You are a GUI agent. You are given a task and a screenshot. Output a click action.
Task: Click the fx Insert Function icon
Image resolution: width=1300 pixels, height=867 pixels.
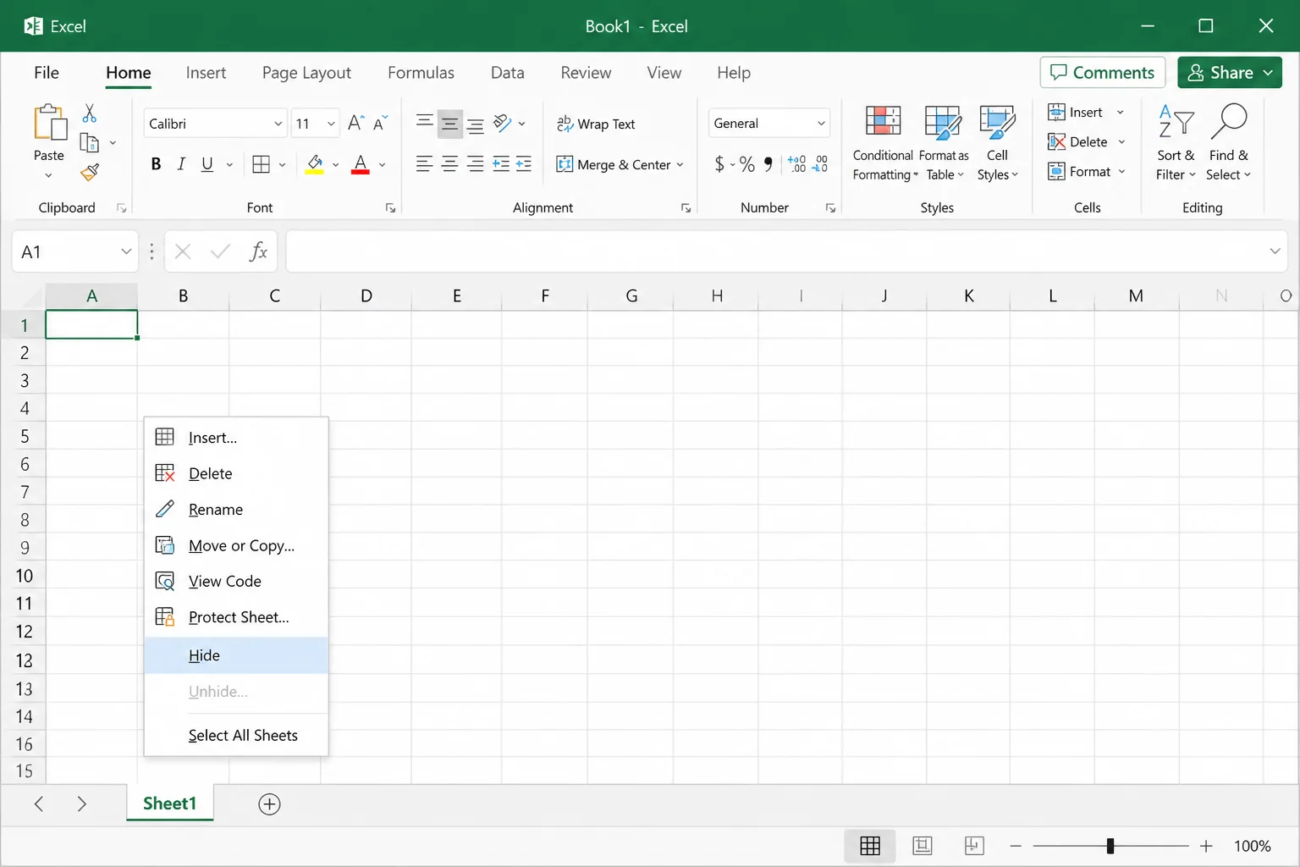click(258, 251)
